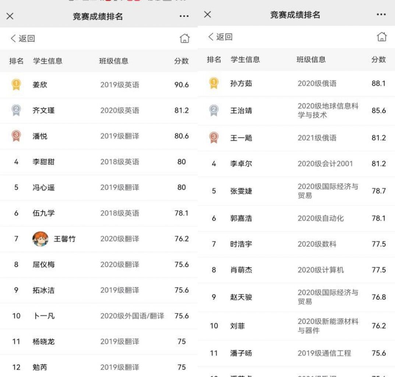Click the silver medal icon next to 王治靖
The height and width of the screenshot is (377, 395).
pyautogui.click(x=214, y=111)
